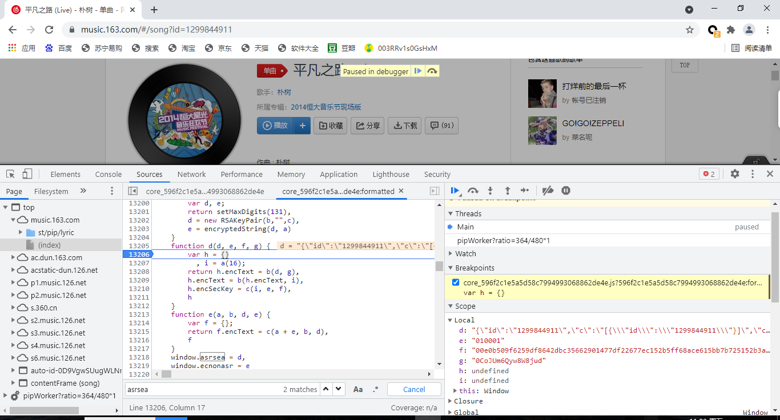Screen dimensions: 780x420
Task: Step into next function call
Action: tap(490, 191)
